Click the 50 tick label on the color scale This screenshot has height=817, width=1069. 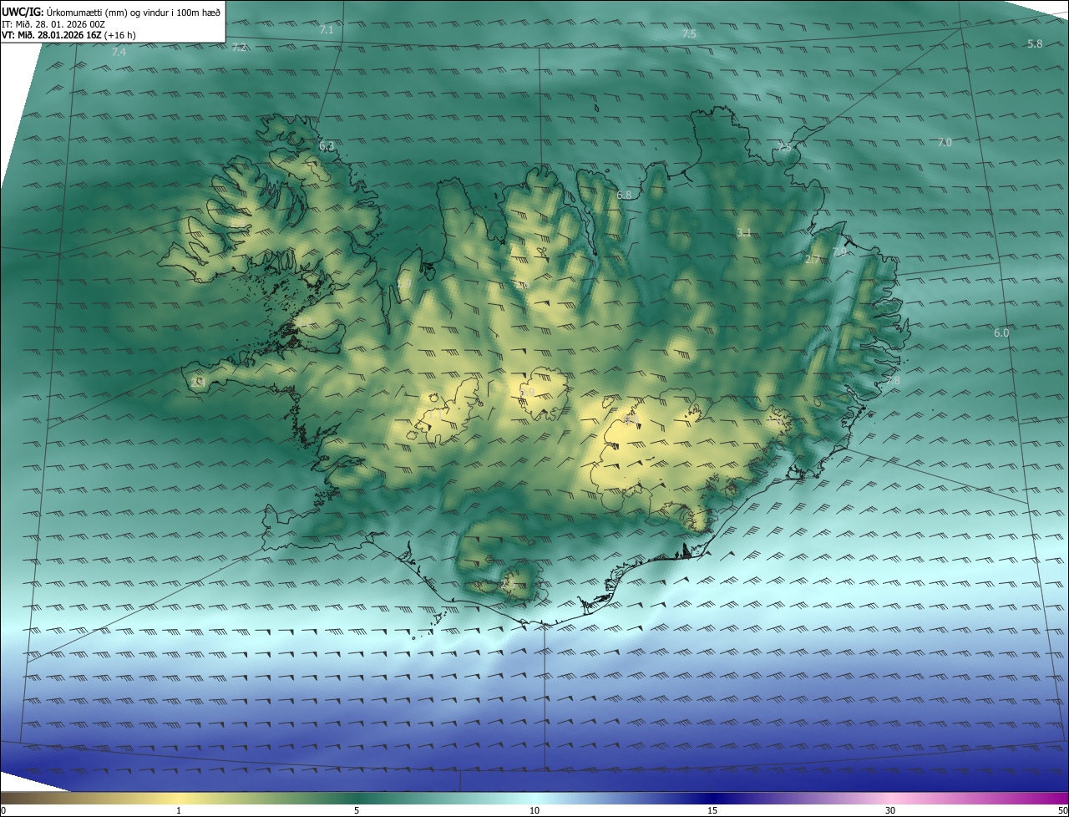click(1062, 810)
